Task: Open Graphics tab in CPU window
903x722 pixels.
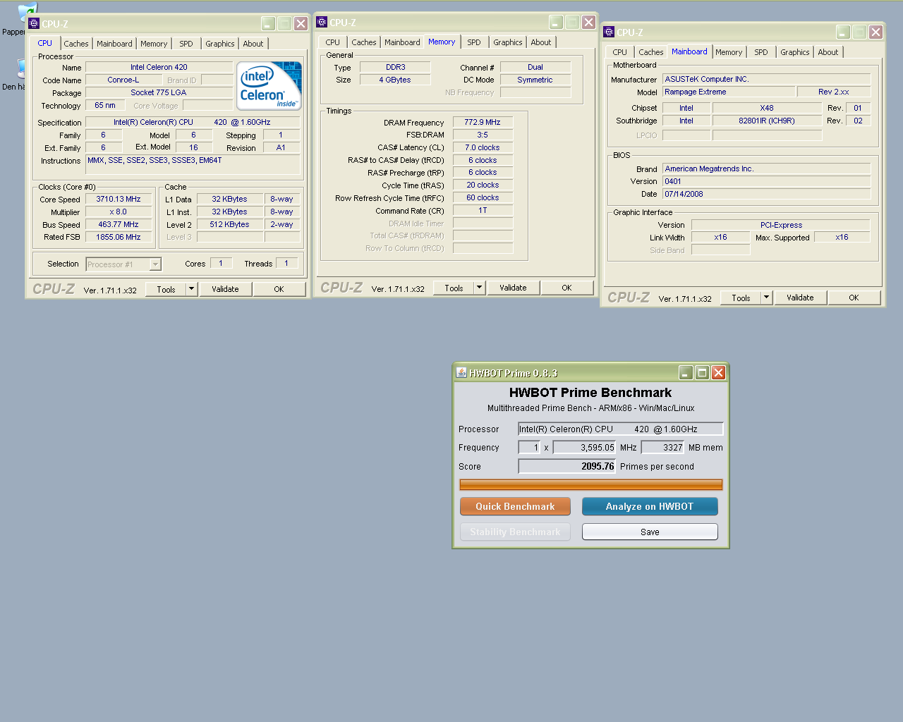Action: pos(220,44)
